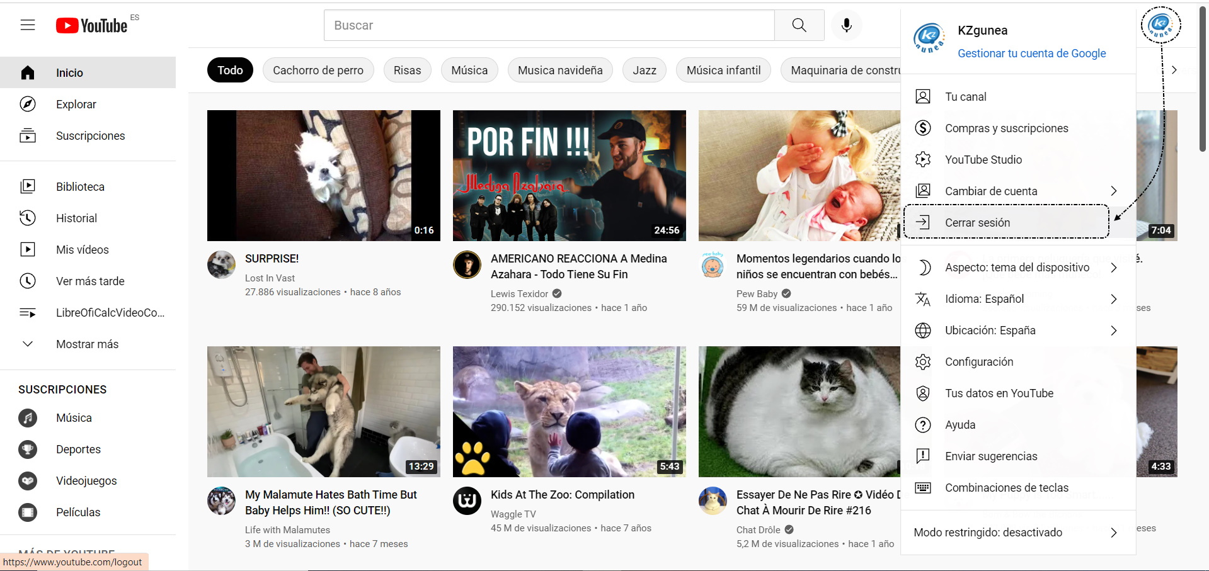Screen dimensions: 1209x571
Task: Click the Combinaciones de teclas keyboard icon
Action: pyautogui.click(x=923, y=487)
